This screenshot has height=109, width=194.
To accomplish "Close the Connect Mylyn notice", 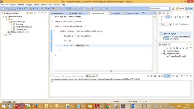I will tap(190, 34).
